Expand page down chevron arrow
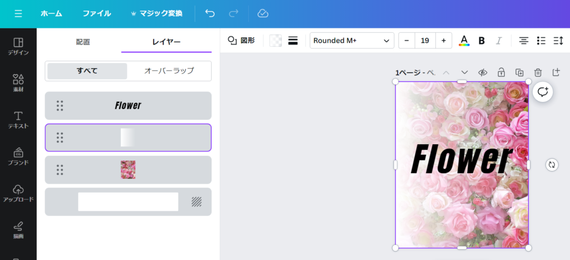 pos(464,72)
